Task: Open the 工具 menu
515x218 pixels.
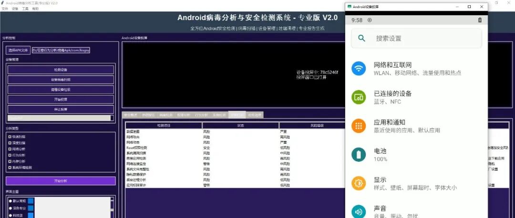Action: [x=25, y=9]
